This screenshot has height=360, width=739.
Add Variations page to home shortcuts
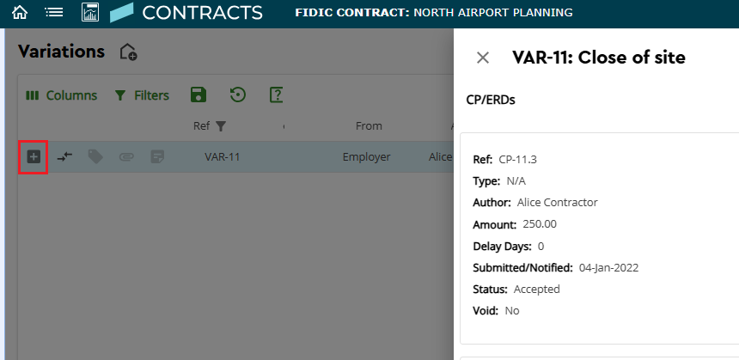click(128, 52)
